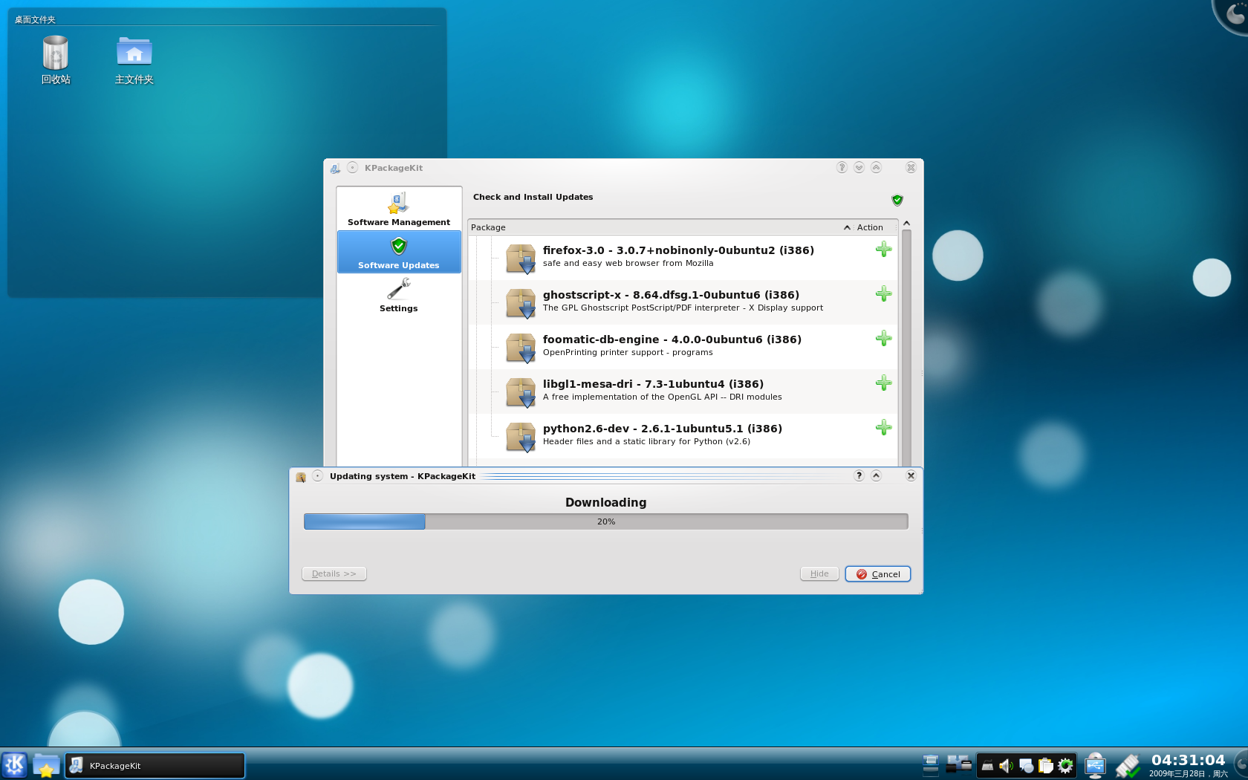The width and height of the screenshot is (1248, 780).
Task: Click the foomatic-db-engine package box icon
Action: coord(521,348)
